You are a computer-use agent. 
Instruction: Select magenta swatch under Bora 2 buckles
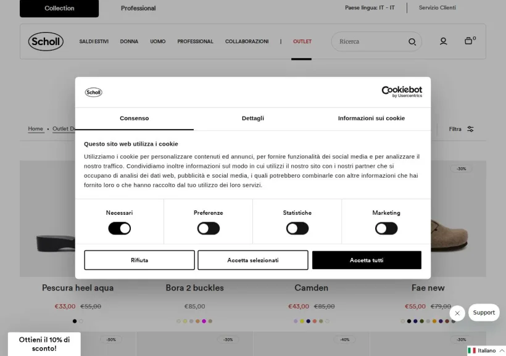pyautogui.click(x=204, y=321)
